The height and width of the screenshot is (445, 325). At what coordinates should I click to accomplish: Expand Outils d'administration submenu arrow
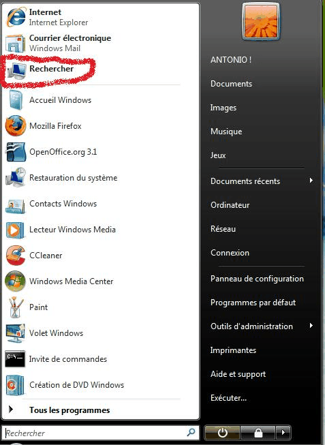(x=311, y=326)
